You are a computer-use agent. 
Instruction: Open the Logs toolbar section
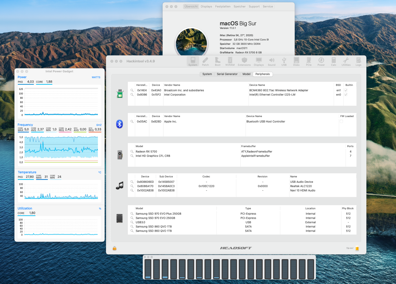(358, 62)
